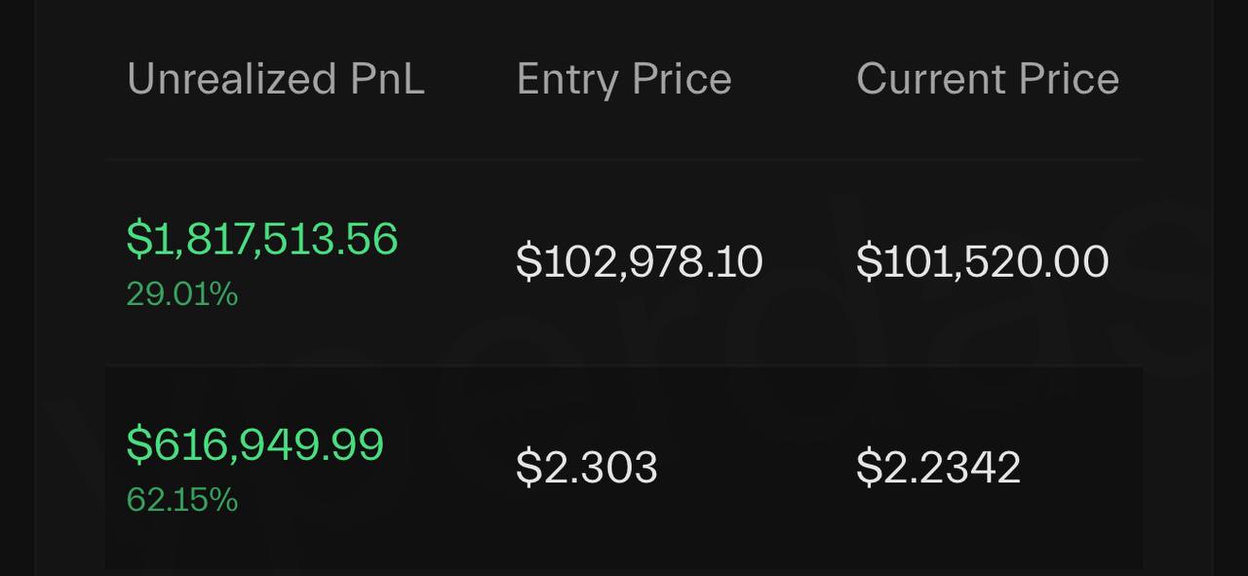The image size is (1248, 576).
Task: Click 'PnL' in the first column header
Action: point(387,79)
